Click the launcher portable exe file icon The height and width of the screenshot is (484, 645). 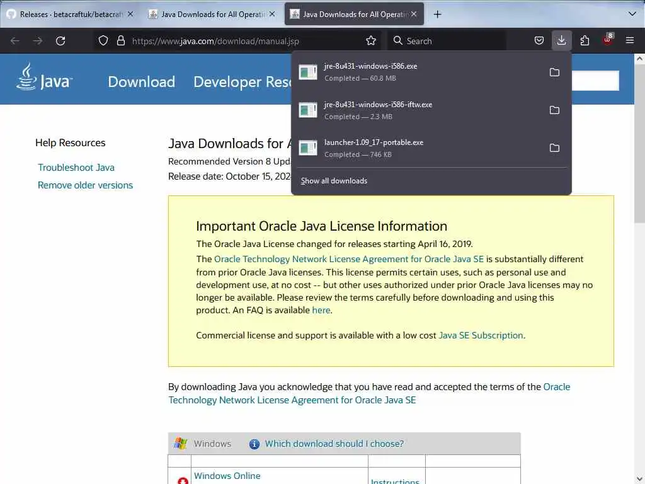[308, 148]
